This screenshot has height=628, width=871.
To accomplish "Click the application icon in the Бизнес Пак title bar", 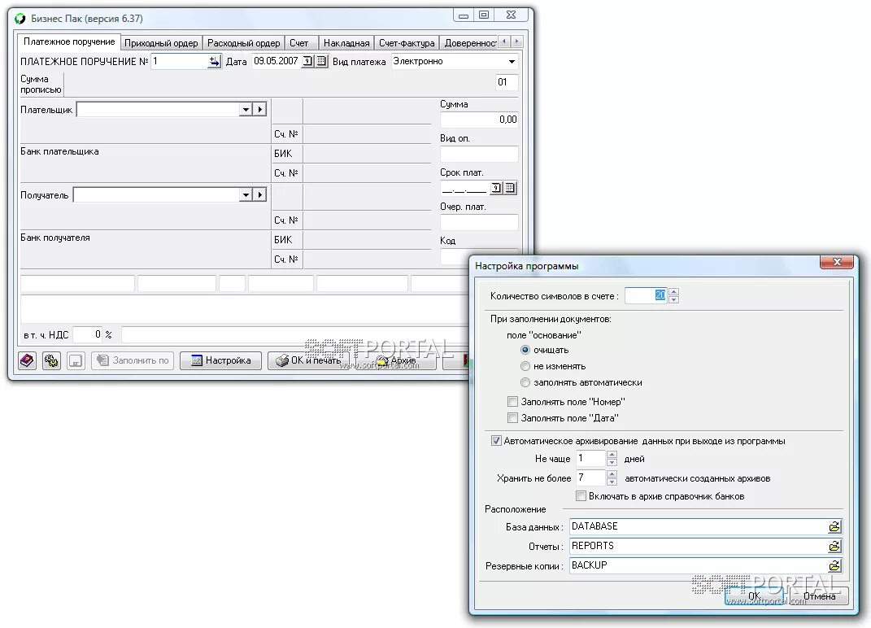I will [x=20, y=19].
